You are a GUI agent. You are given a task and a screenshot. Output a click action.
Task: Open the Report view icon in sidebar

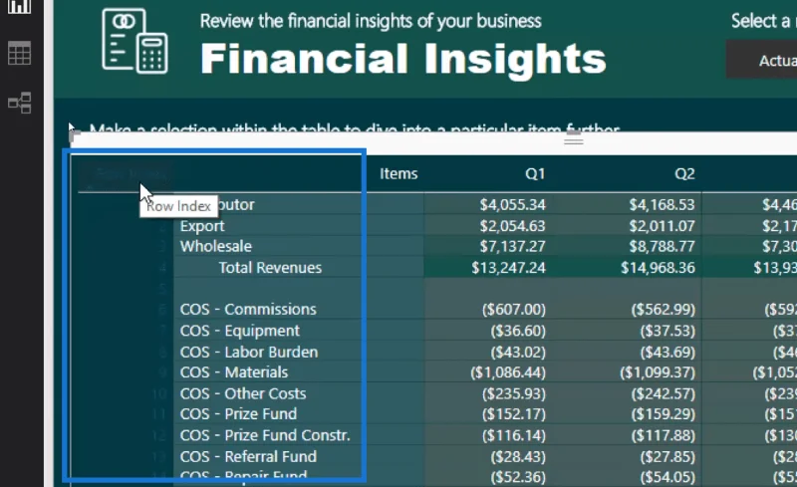(x=19, y=6)
